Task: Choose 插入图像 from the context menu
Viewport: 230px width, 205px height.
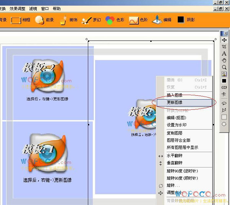Action: (x=184, y=95)
